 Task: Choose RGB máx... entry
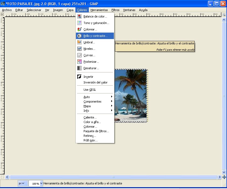pos(95,140)
